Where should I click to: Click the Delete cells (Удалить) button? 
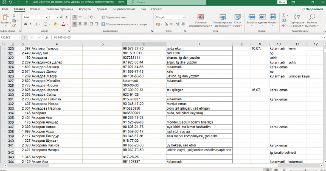[x=262, y=20]
